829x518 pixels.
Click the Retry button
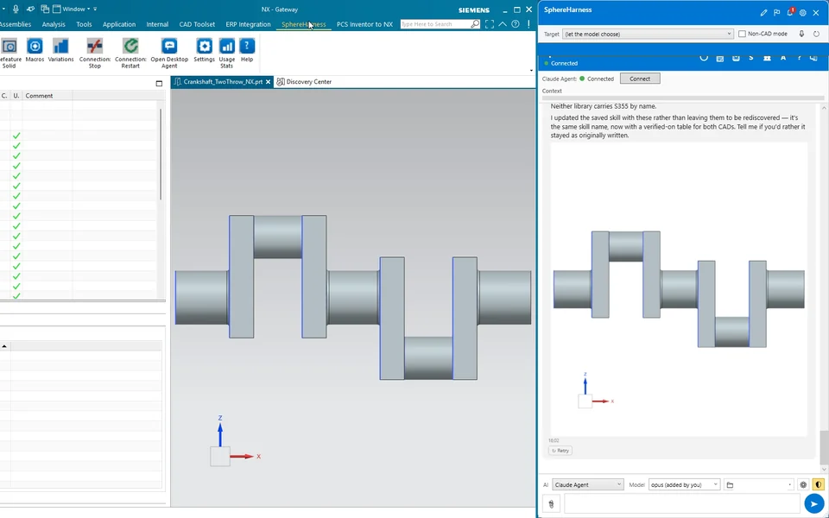pos(560,451)
